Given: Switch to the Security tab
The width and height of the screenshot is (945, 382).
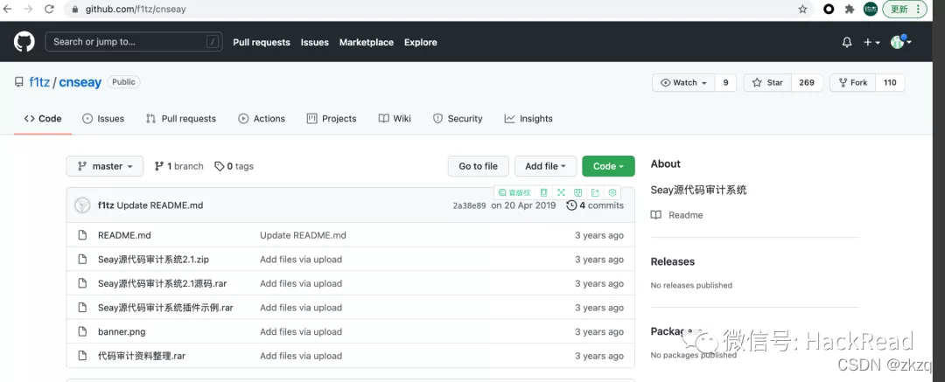Looking at the screenshot, I should [458, 119].
